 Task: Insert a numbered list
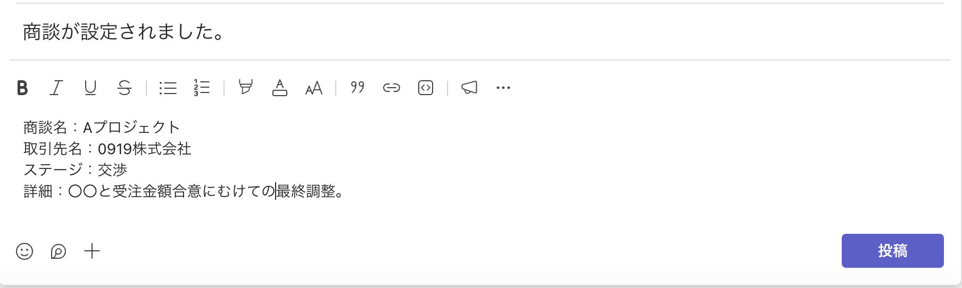click(202, 88)
